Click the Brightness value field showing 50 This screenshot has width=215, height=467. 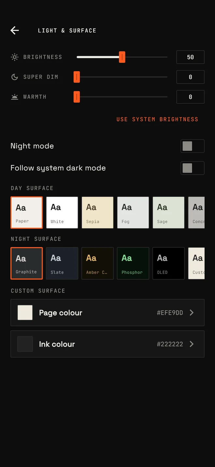coord(191,57)
